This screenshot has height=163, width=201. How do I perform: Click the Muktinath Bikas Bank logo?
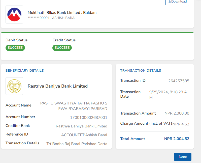[x=14, y=15]
